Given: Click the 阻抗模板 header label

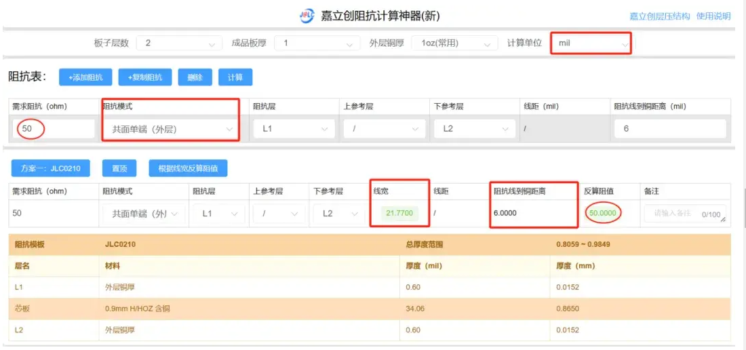Looking at the screenshot, I should 30,245.
